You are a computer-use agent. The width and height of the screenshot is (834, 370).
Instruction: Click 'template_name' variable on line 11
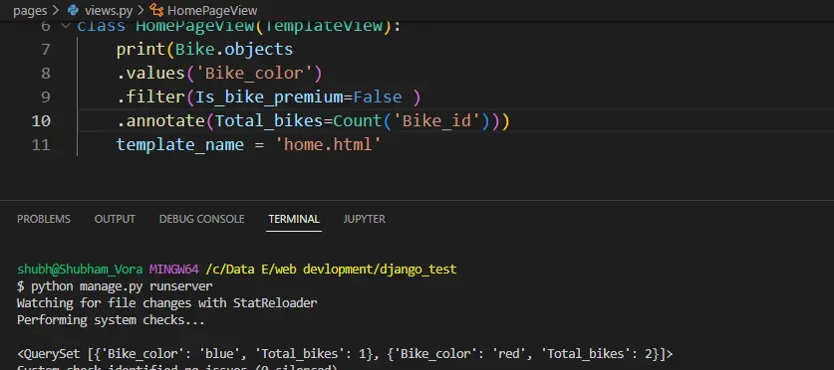click(x=179, y=145)
